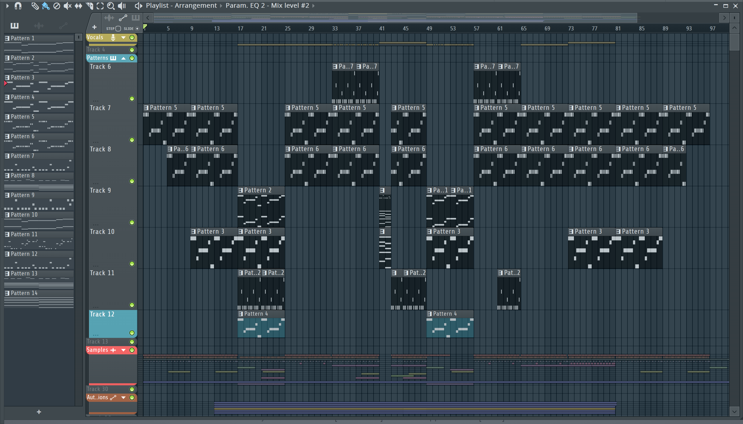Select the Mute tool speaker icon
743x424 pixels.
[67, 6]
